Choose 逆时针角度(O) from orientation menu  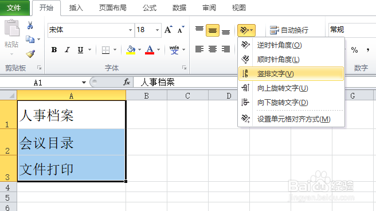[x=291, y=45]
